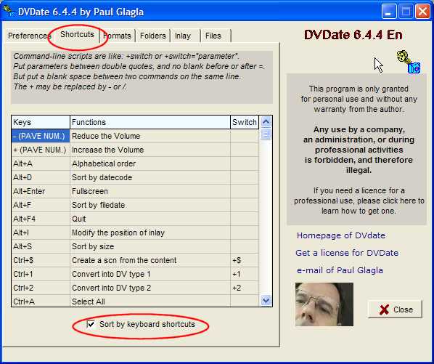Click the DVDate title bar application icon

click(8, 12)
